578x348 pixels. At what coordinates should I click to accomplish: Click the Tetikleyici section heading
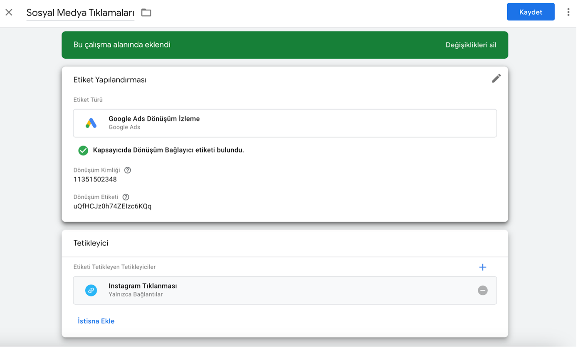point(91,243)
